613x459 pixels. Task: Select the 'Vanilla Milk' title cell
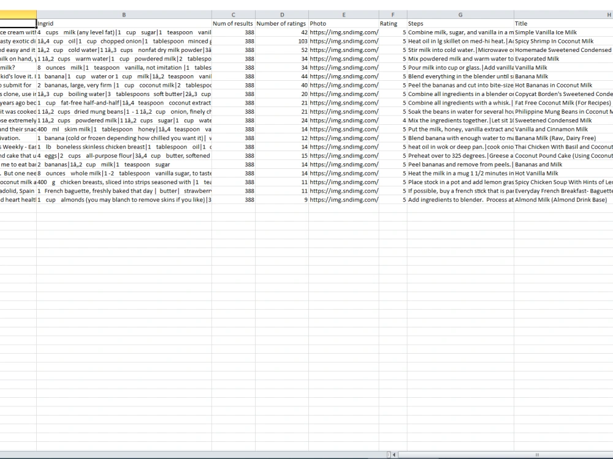point(563,67)
